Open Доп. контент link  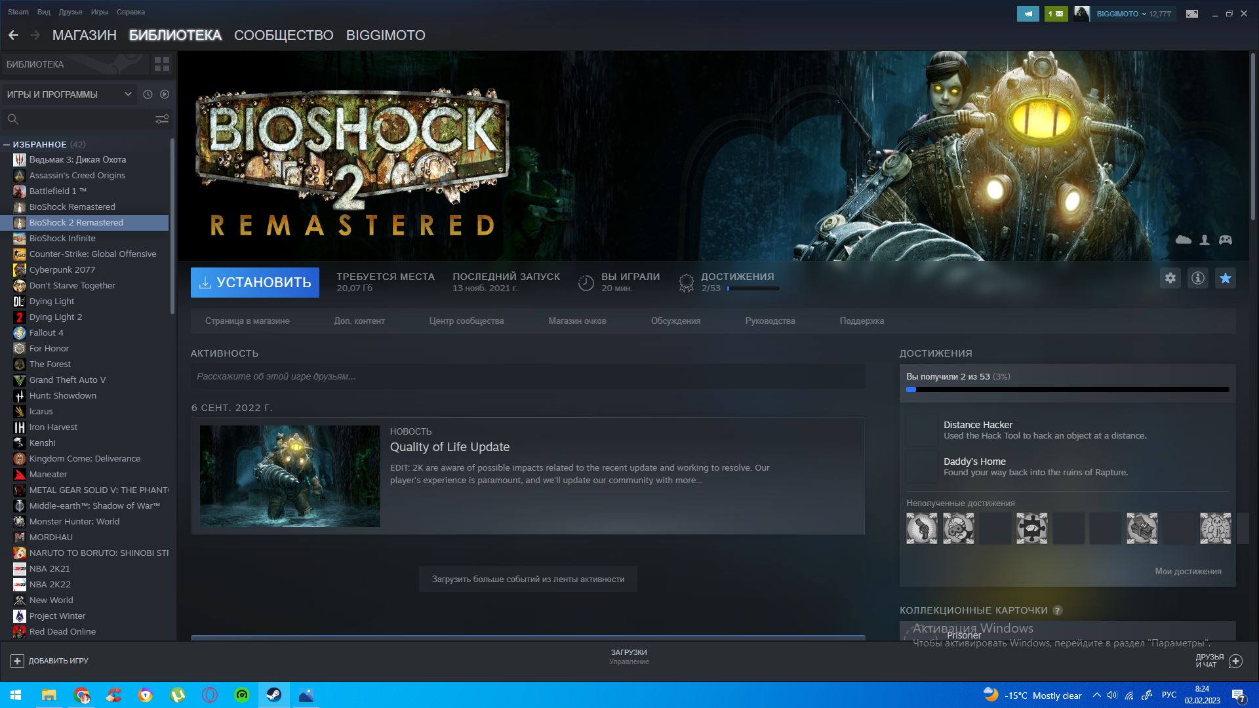(x=359, y=321)
